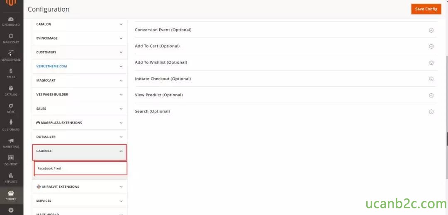Open Conversion Event (Optional) section title
448x215 pixels.
tap(163, 30)
